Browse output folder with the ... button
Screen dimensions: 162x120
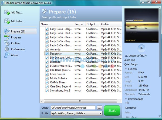click(x=99, y=108)
